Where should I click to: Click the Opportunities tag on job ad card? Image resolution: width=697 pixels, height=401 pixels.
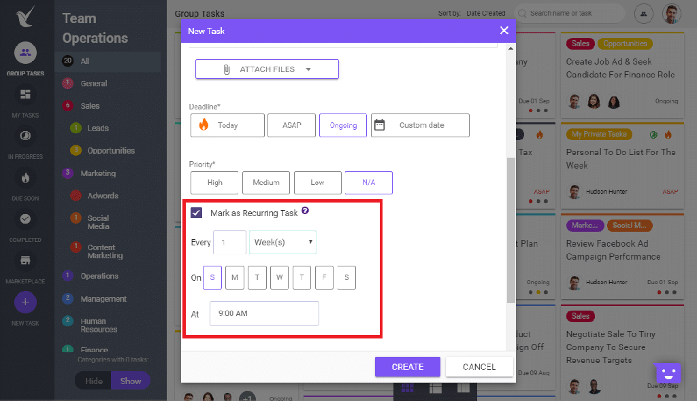625,43
